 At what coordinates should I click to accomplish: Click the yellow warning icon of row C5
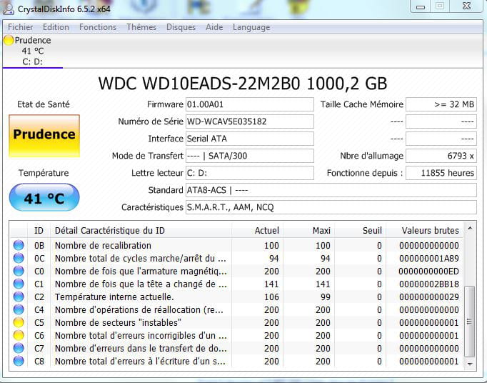(19, 322)
